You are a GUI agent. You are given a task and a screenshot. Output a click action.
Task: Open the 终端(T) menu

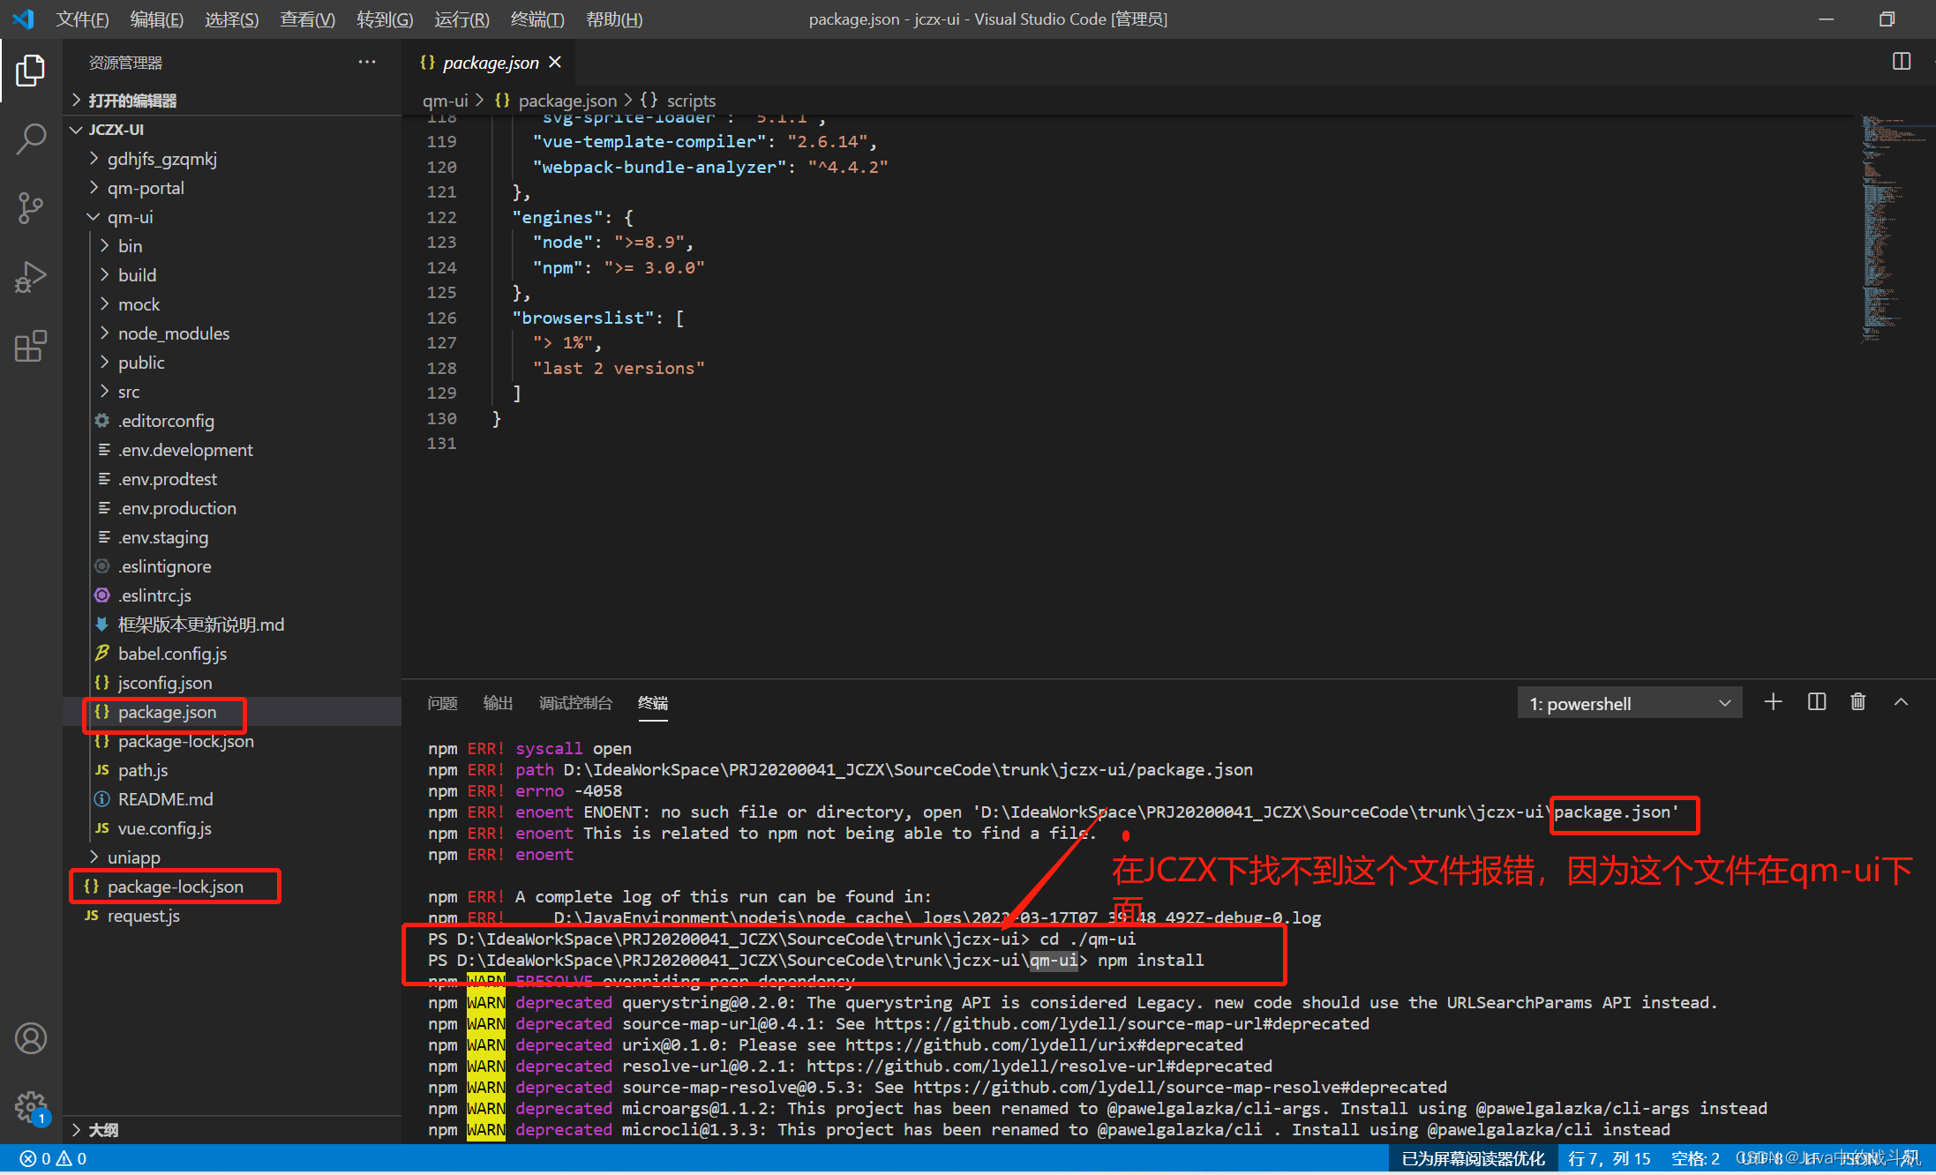pyautogui.click(x=537, y=19)
